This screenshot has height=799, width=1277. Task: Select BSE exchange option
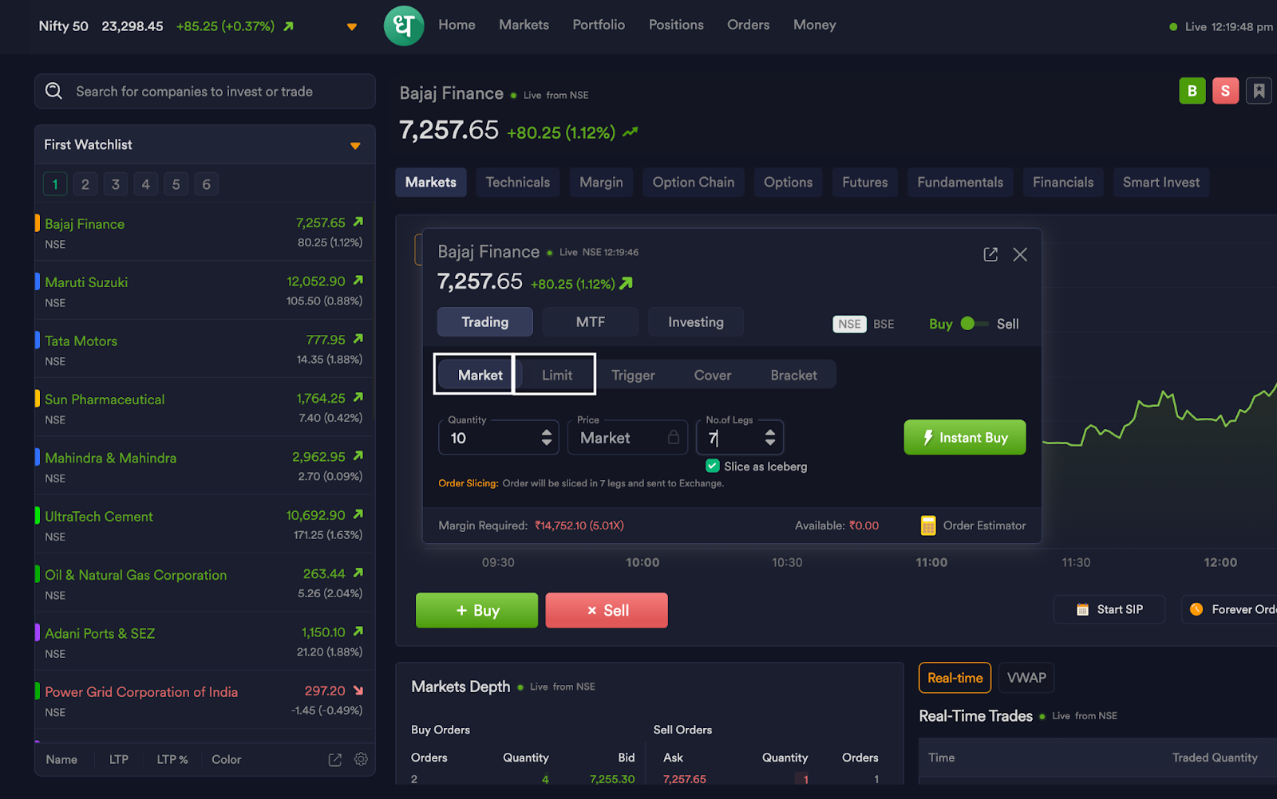click(884, 324)
